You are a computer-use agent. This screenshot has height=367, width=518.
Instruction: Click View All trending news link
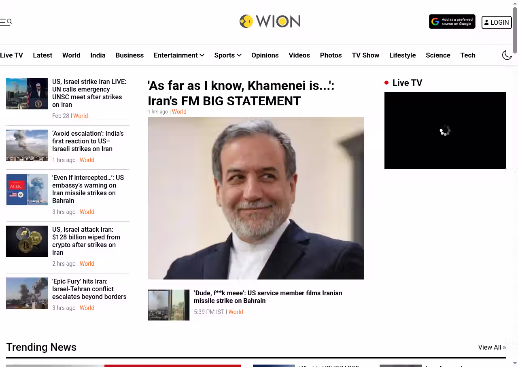(492, 348)
